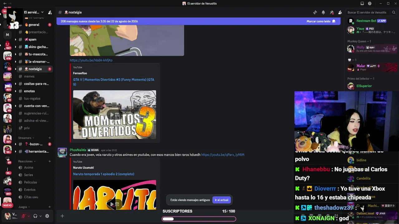
Task: Select the nostalgia channel in sidebar
Action: point(35,69)
